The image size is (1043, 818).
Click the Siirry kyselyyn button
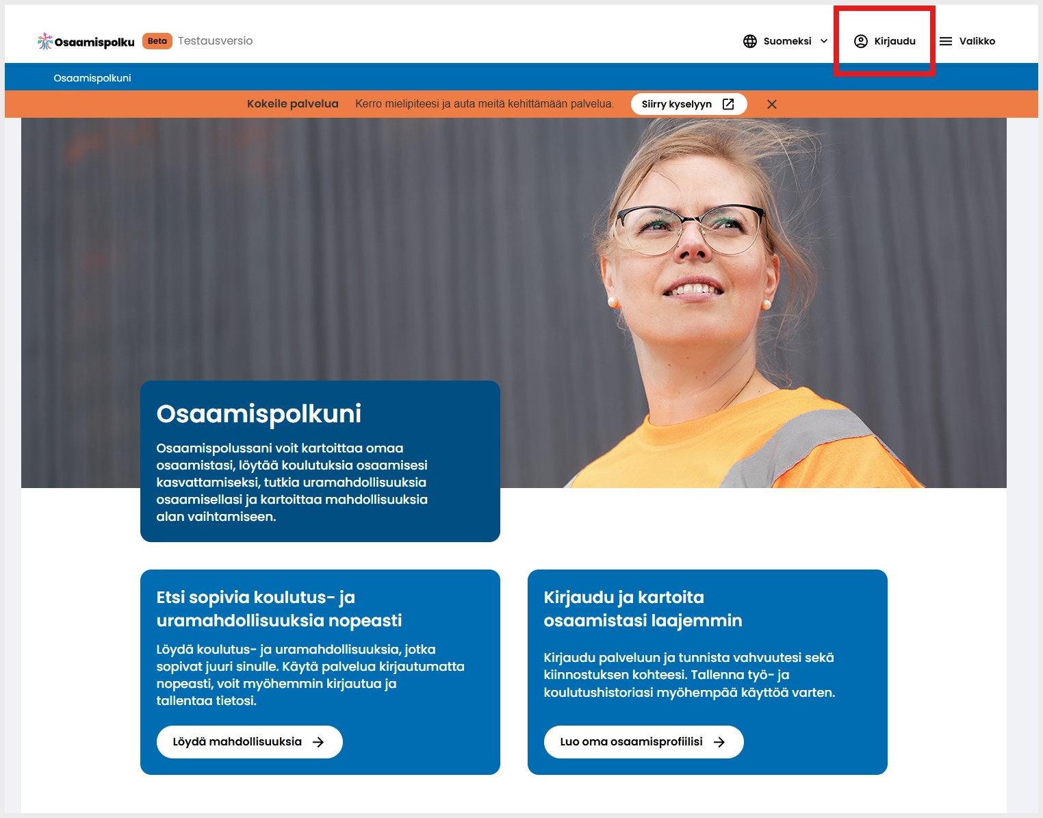pyautogui.click(x=688, y=104)
